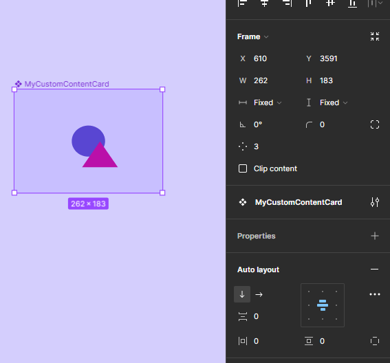Viewport: 390px width, 363px height.
Task: Remove auto layout with minus button
Action: click(374, 269)
